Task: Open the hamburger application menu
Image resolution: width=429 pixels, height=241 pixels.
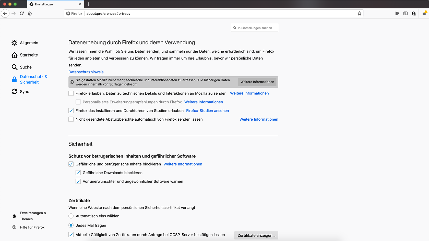Action: tap(424, 13)
